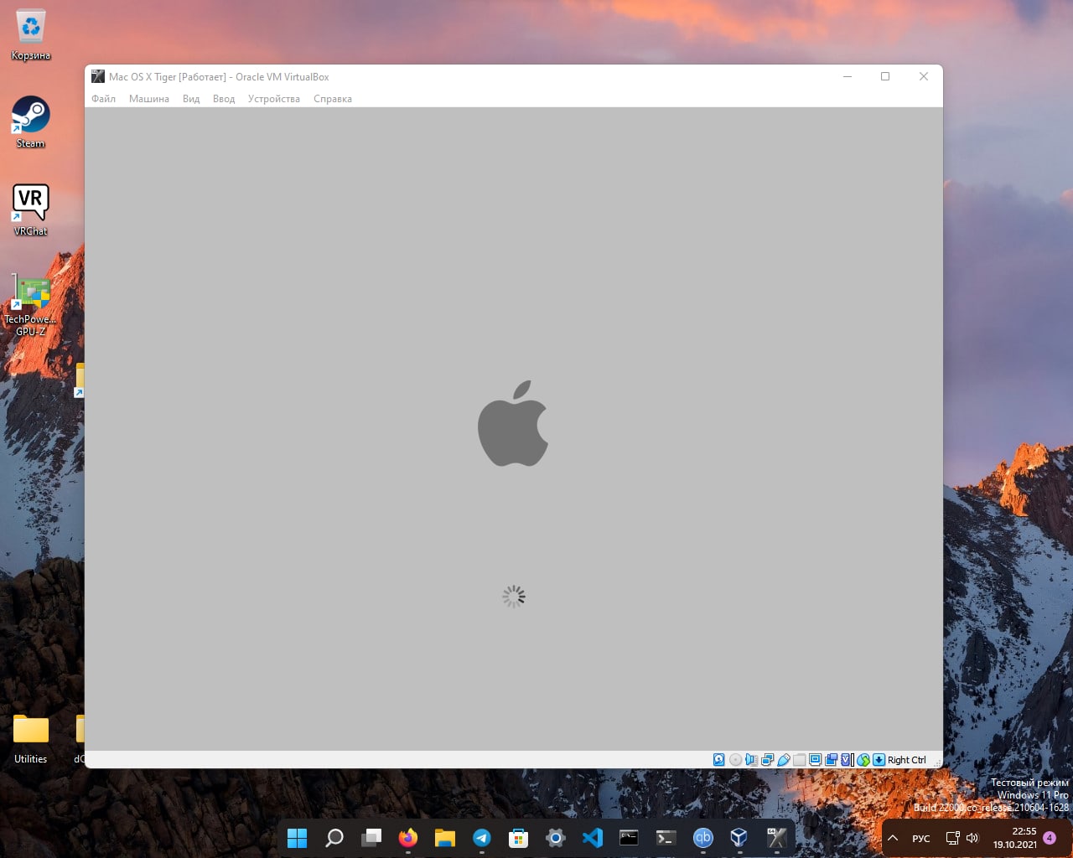The width and height of the screenshot is (1073, 858).
Task: Click the VirtualBox window title icon
Action: 98,76
